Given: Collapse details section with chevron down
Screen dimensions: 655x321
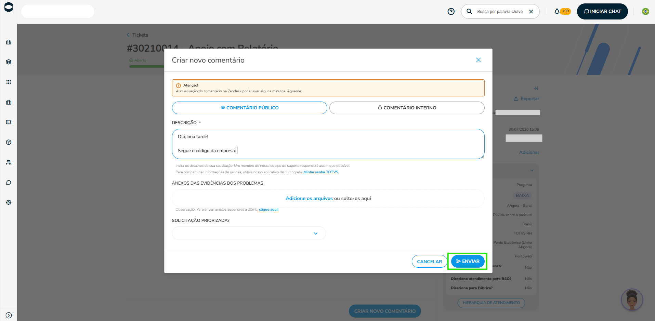Looking at the screenshot, I should (x=532, y=170).
